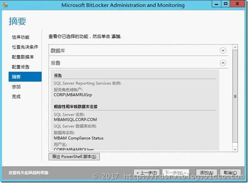Image resolution: width=248 pixels, height=183 pixels.
Task: Click the 报告角色域帐户 label
Action: (x=68, y=90)
